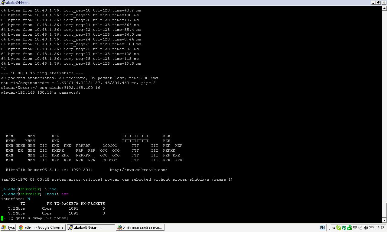Open the PuTTY system menu icon in title bar
Viewport: 387px width, 232px height.
(x=3, y=3)
